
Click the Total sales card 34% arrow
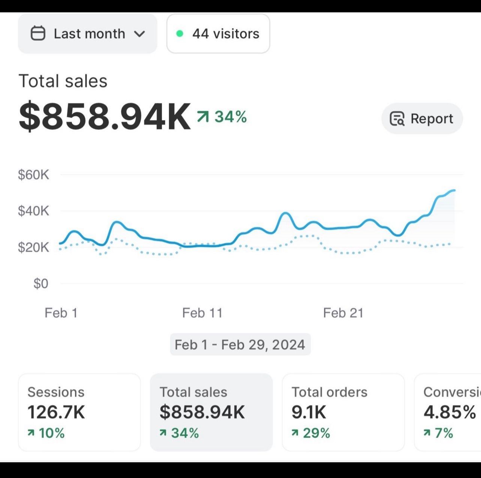(163, 433)
